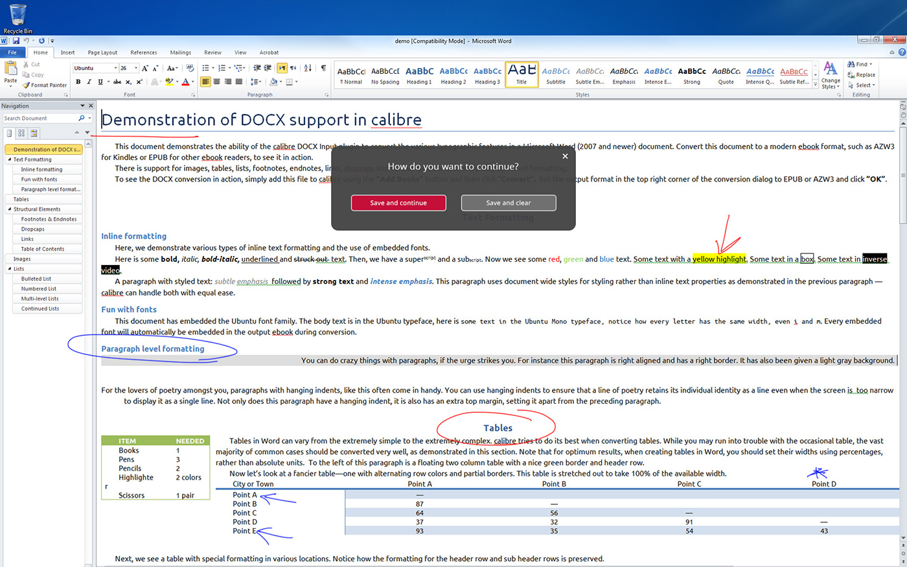907x567 pixels.
Task: Click the Save and continue button
Action: pyautogui.click(x=398, y=203)
